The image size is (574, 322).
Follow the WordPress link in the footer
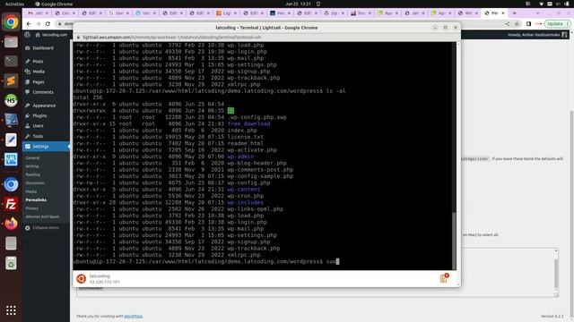click(x=134, y=316)
